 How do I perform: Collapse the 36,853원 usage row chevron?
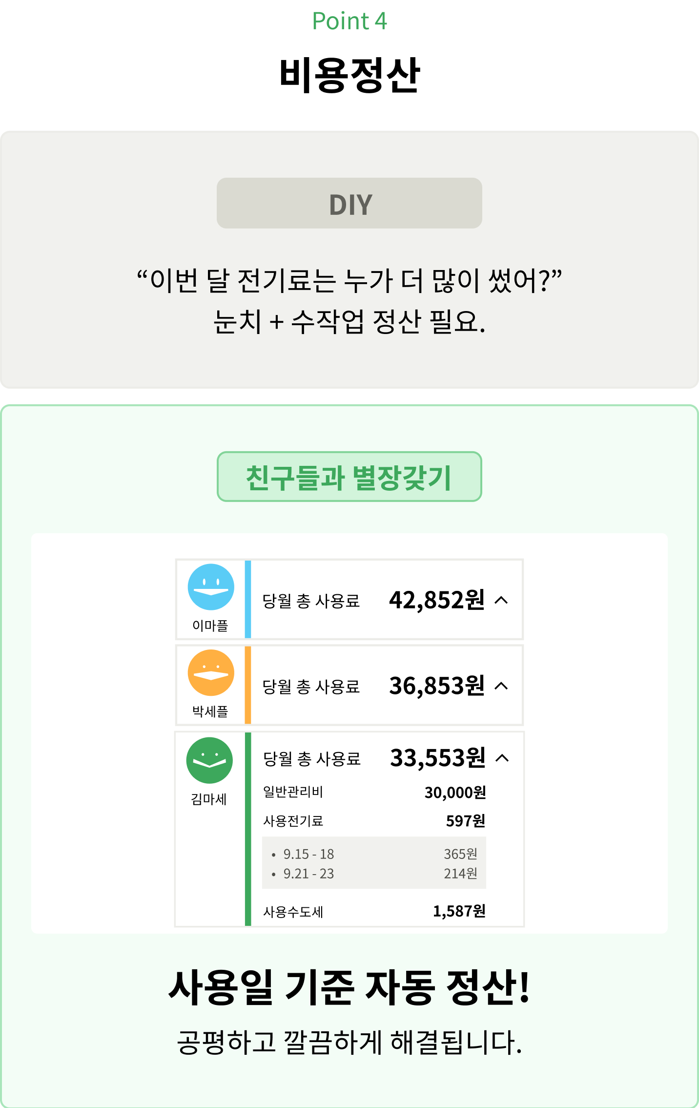coord(501,686)
